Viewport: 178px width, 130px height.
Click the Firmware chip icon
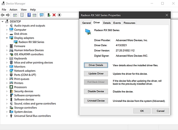click(11, 46)
